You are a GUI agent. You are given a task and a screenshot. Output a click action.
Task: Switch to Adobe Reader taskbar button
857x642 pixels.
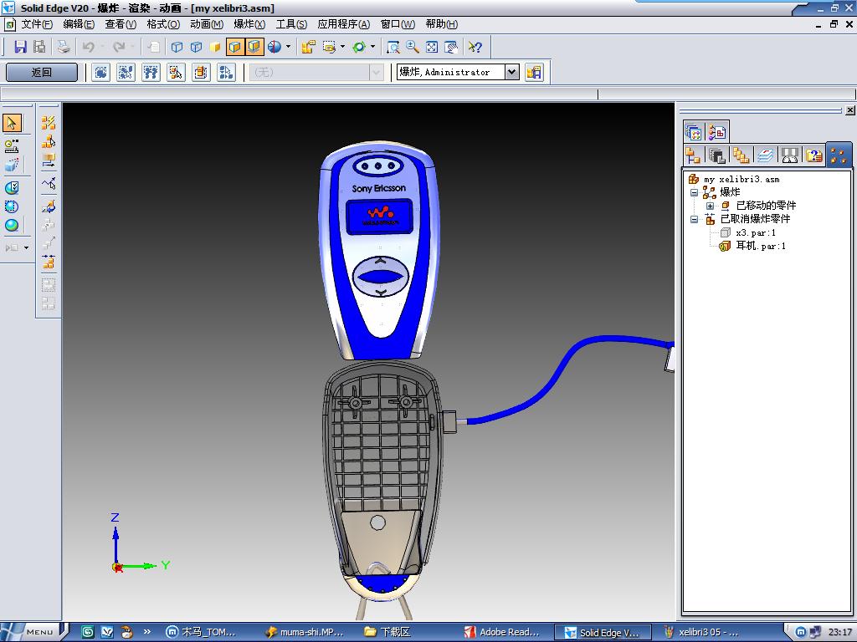pos(502,632)
